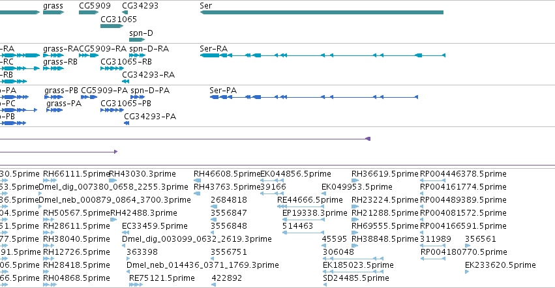Select the EP19338.3prime EST
The width and height of the screenshot is (555, 288).
point(303,220)
